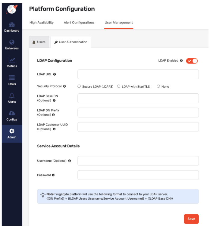Choose LDAP with StartTLS radio option
Image resolution: width=219 pixels, height=227 pixels.
coord(119,86)
